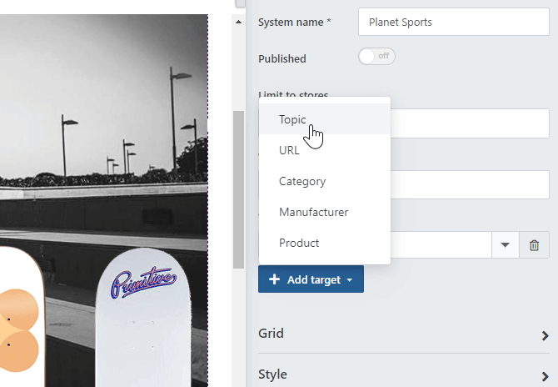Pick Category from the target menu
Viewport: 558px width, 387px height.
point(302,181)
